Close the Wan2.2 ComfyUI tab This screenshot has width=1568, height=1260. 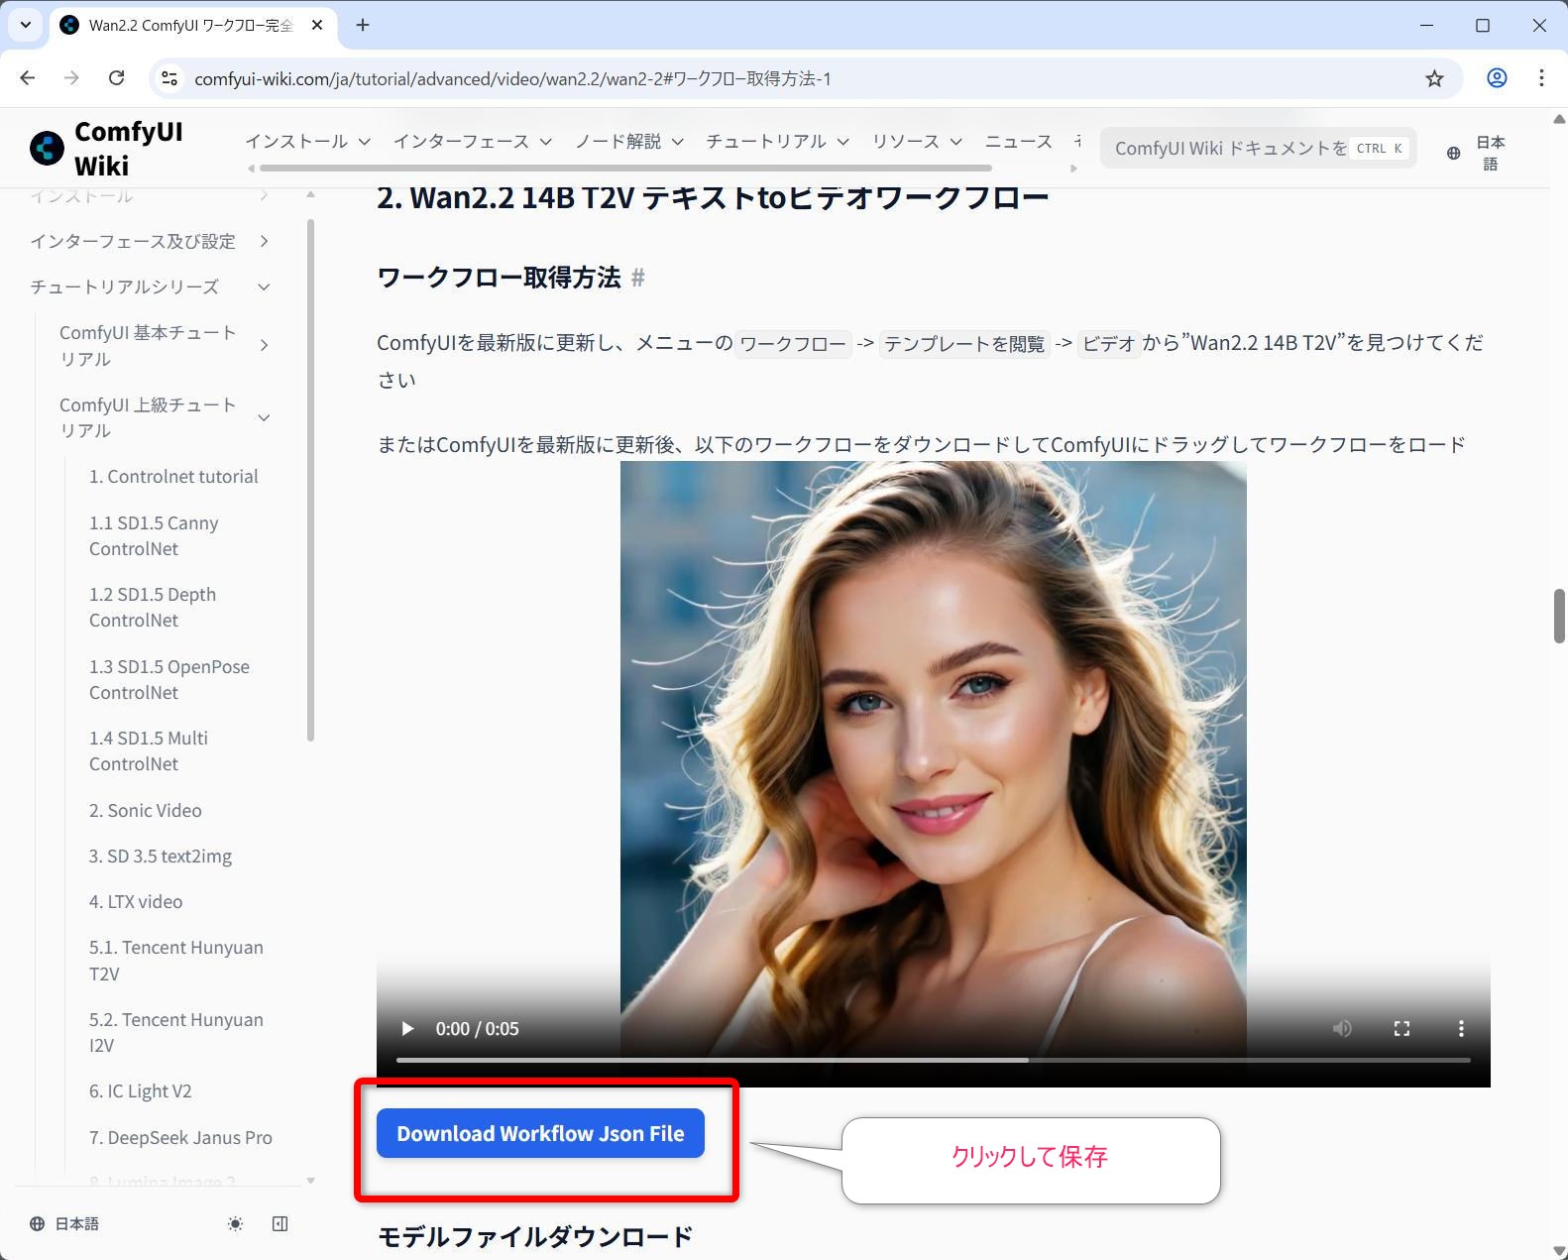317,25
